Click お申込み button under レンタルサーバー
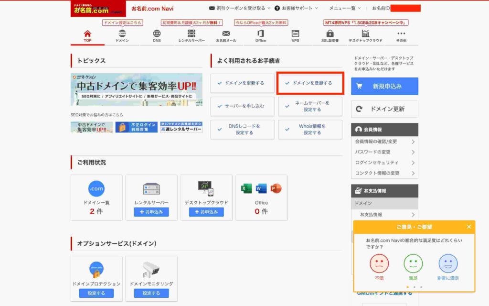 click(x=151, y=212)
